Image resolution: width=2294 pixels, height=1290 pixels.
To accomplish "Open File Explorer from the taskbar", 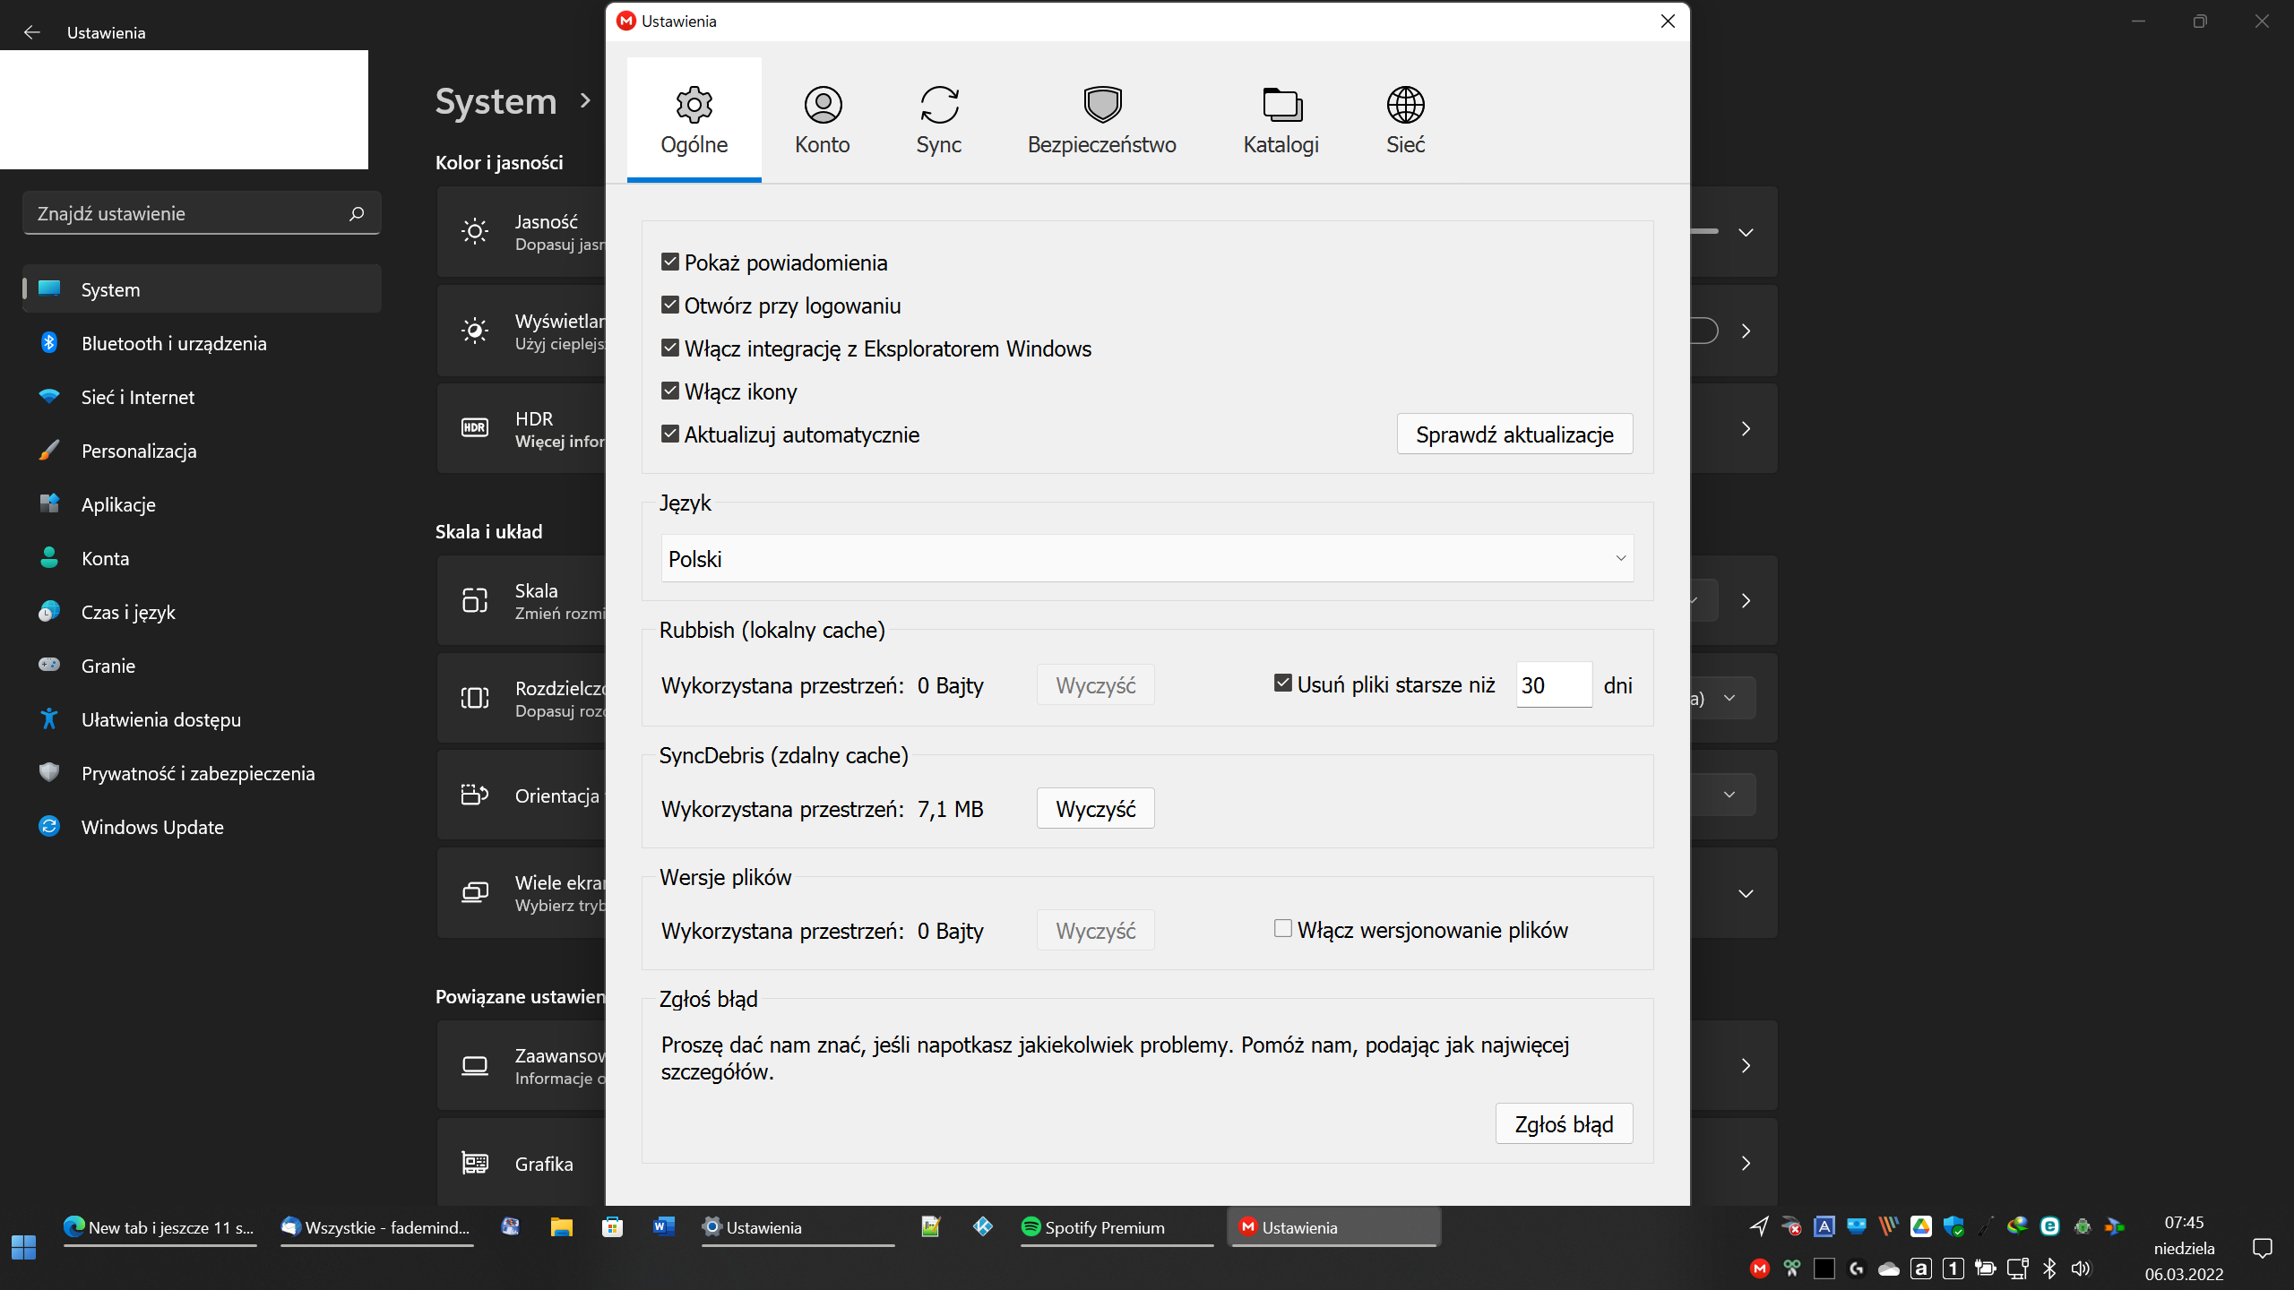I will 561,1227.
